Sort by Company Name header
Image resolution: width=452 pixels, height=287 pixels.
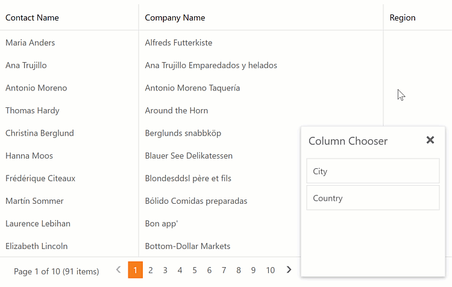pyautogui.click(x=175, y=17)
